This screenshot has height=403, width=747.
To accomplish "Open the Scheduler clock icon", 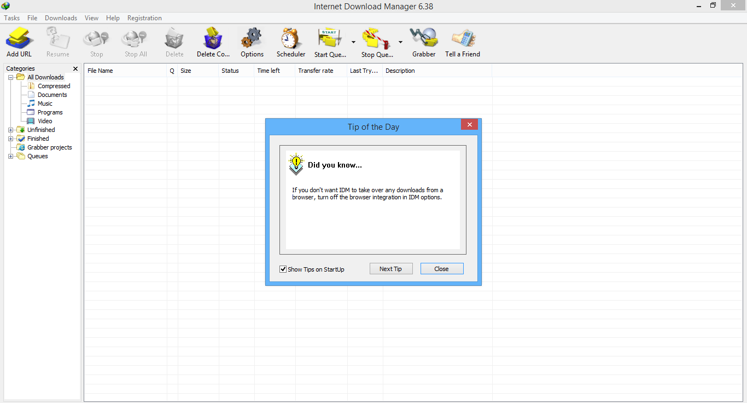I will click(291, 38).
